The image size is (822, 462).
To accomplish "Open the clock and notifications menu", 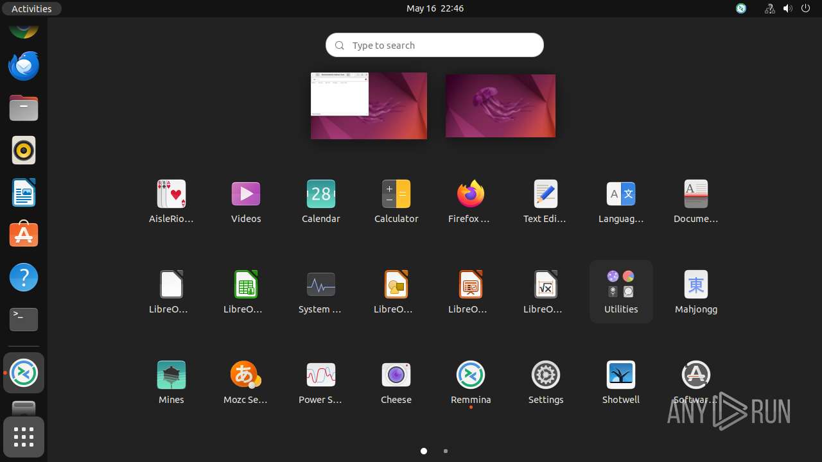I will (x=435, y=8).
